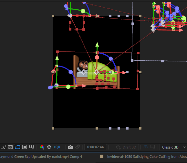The image size is (187, 163).
Task: Switch to the invideo-ai-1080 Satisfying Cake Cutting tab
Action: [x=147, y=157]
